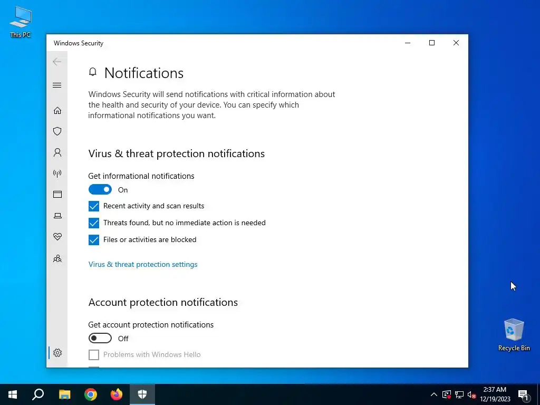Show hidden system tray icons
This screenshot has height=405, width=540.
point(434,394)
